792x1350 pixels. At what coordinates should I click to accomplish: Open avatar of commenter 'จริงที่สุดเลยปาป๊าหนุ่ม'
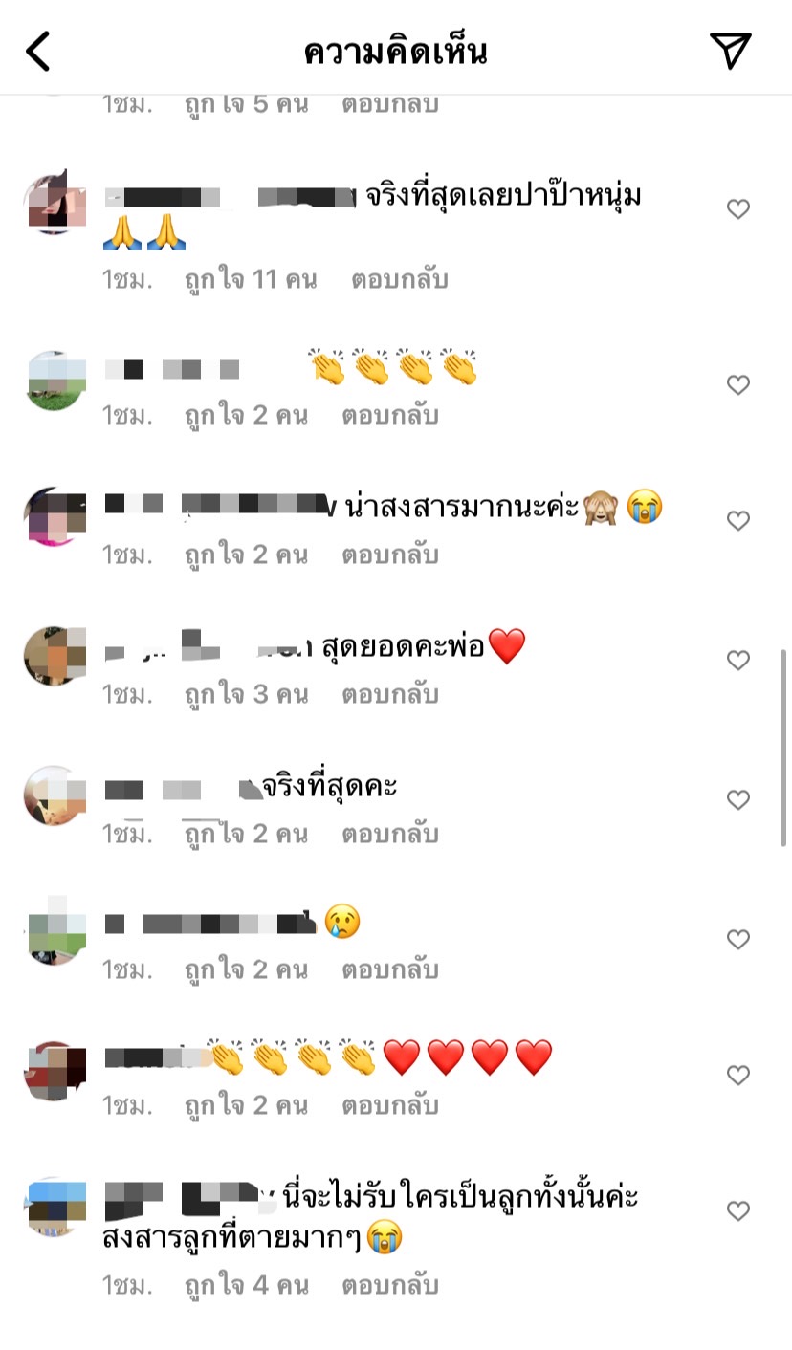(x=55, y=202)
